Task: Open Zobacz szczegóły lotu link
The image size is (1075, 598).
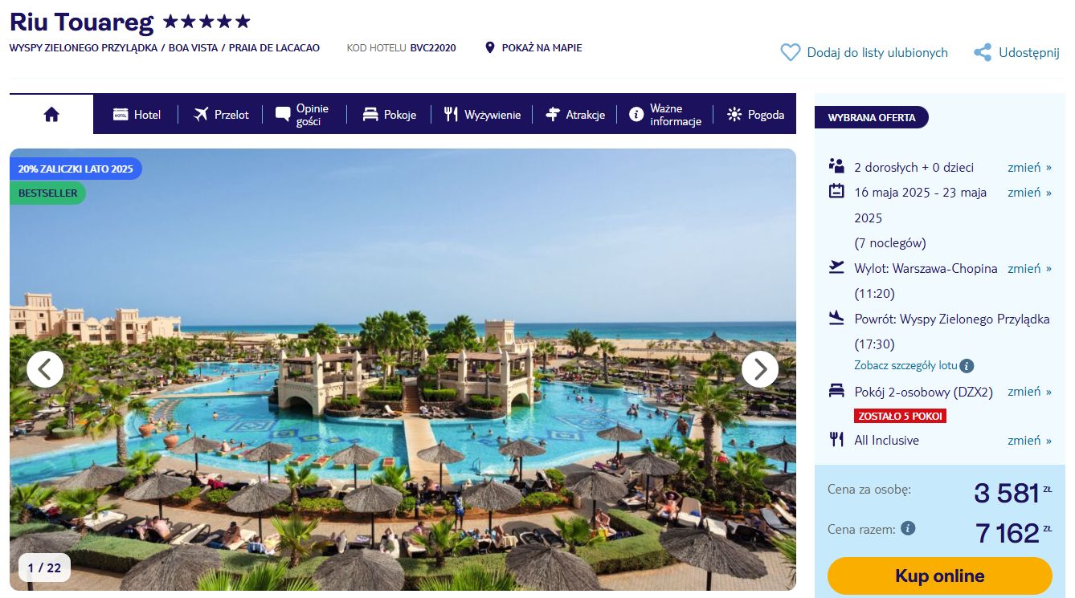Action: point(905,366)
